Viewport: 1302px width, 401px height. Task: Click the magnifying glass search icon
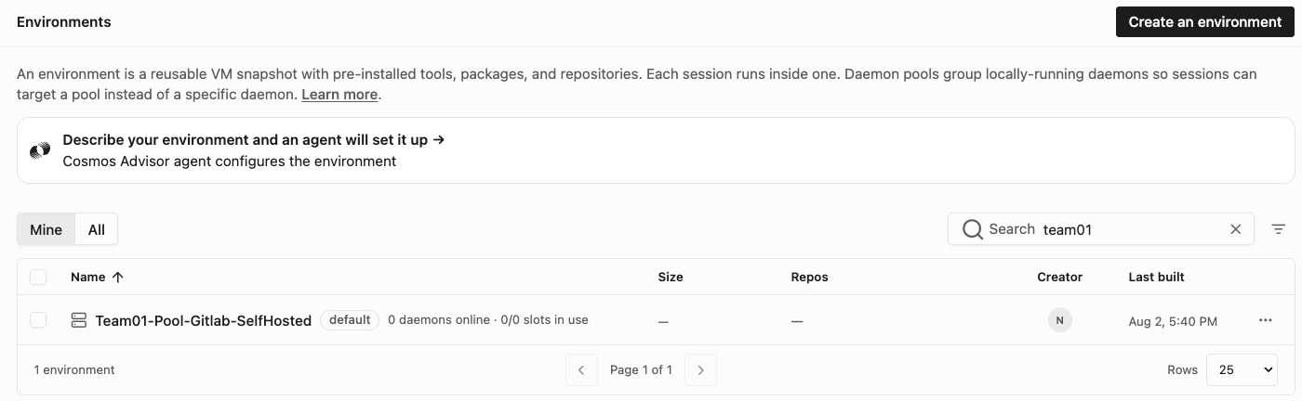click(973, 229)
